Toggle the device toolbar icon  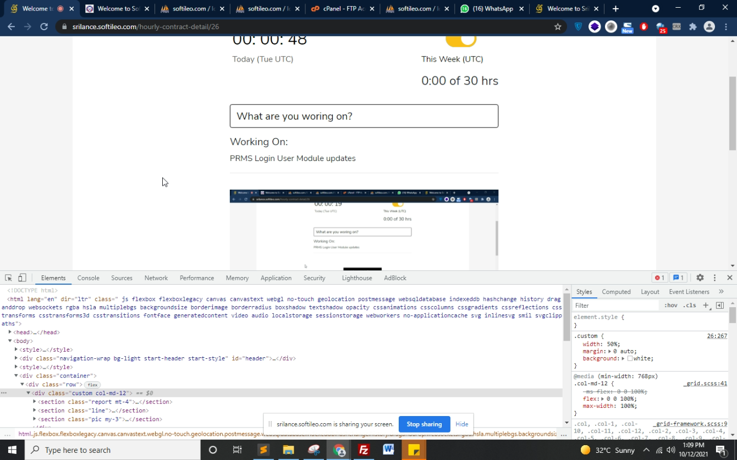pyautogui.click(x=22, y=278)
